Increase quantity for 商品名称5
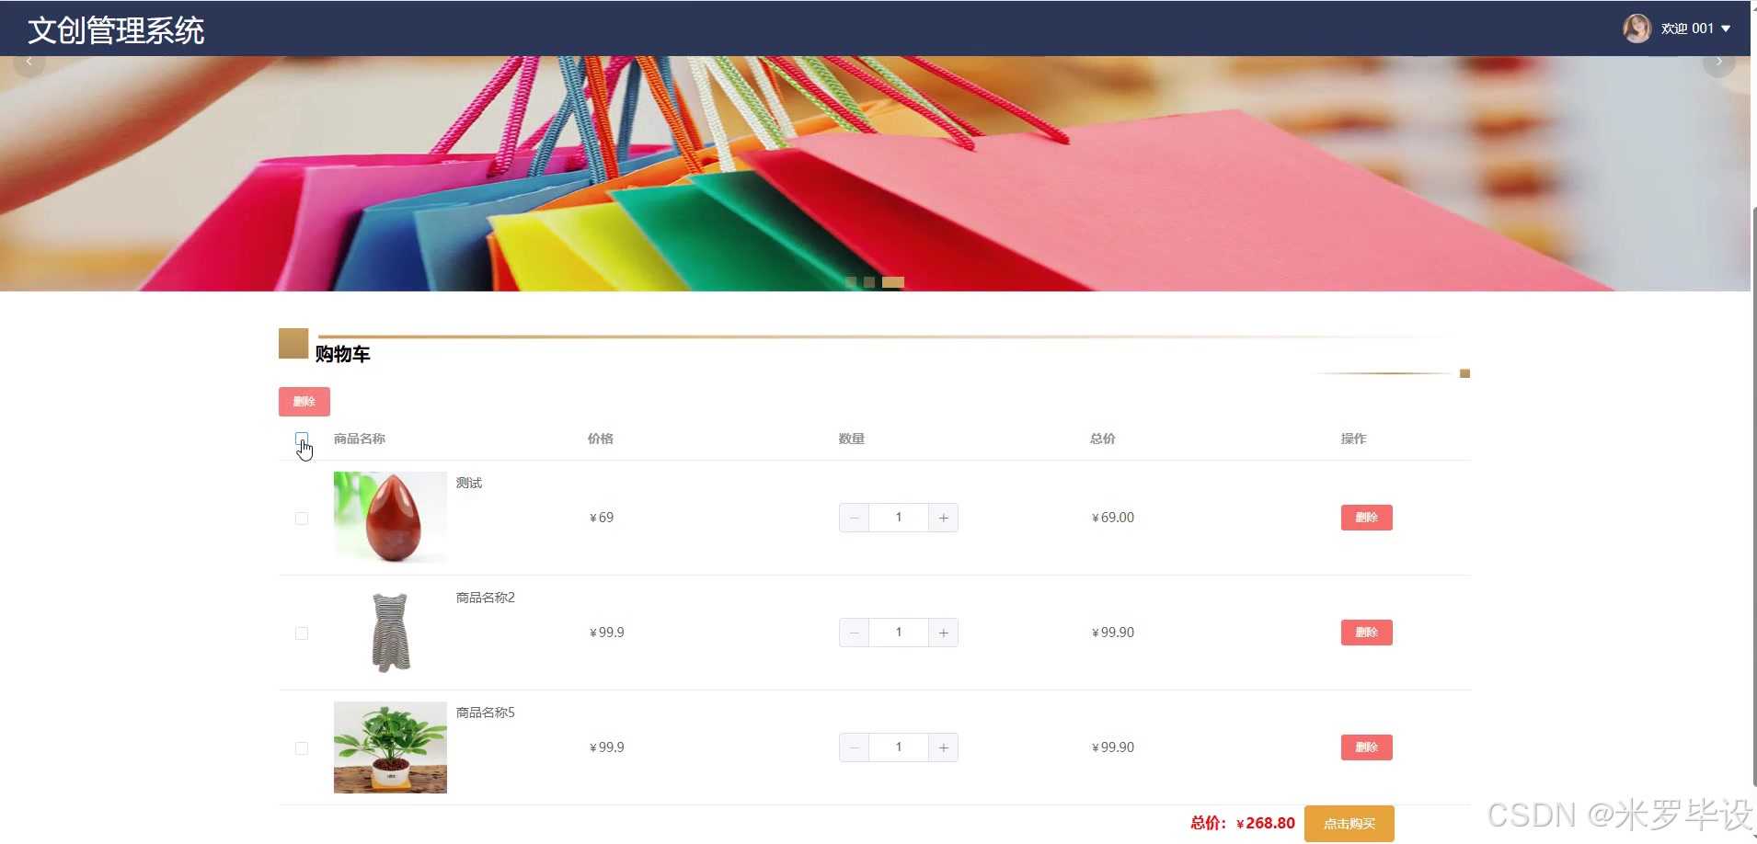The width and height of the screenshot is (1757, 844). (943, 747)
